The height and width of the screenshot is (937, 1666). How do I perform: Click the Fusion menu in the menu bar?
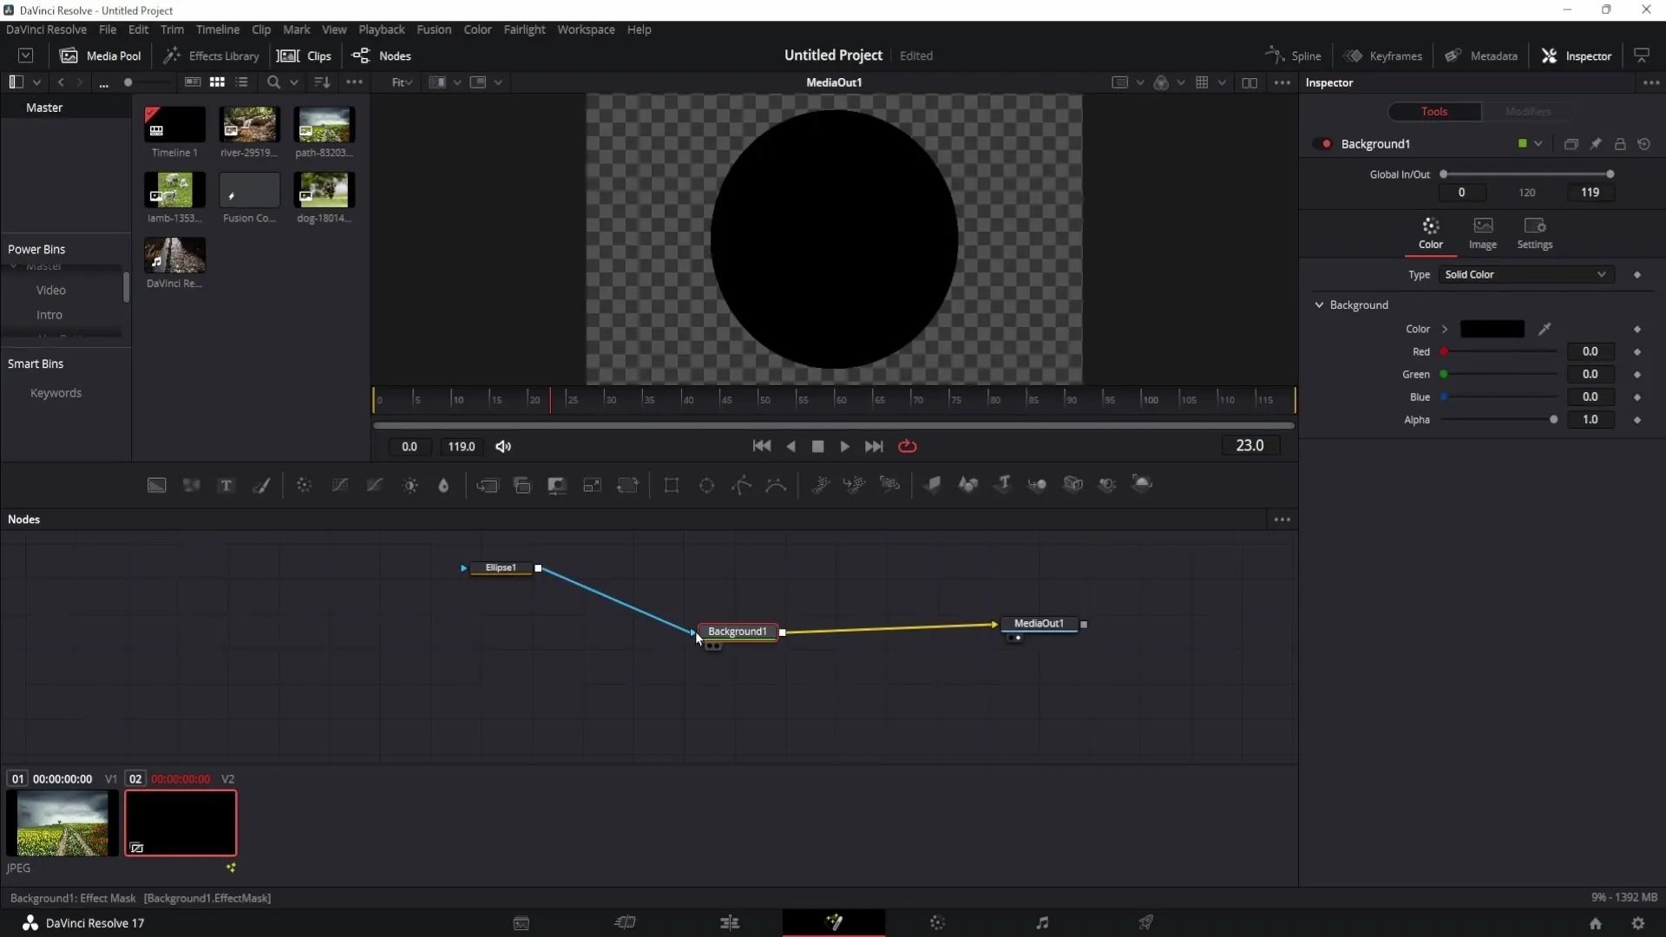click(434, 29)
